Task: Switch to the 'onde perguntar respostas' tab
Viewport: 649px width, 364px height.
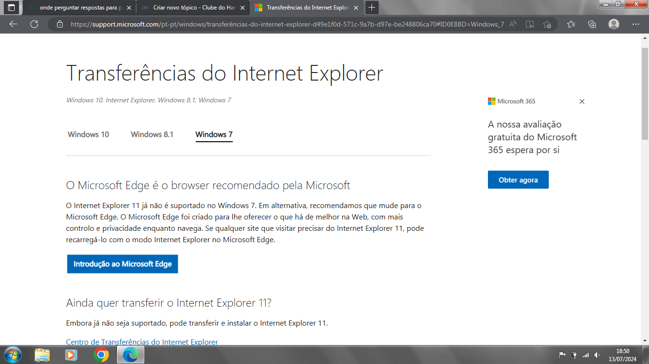Action: coord(79,8)
